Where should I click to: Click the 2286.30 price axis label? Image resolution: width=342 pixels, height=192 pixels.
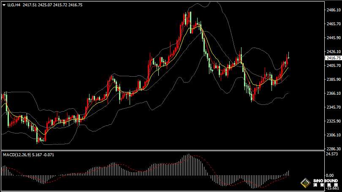pos(334,149)
